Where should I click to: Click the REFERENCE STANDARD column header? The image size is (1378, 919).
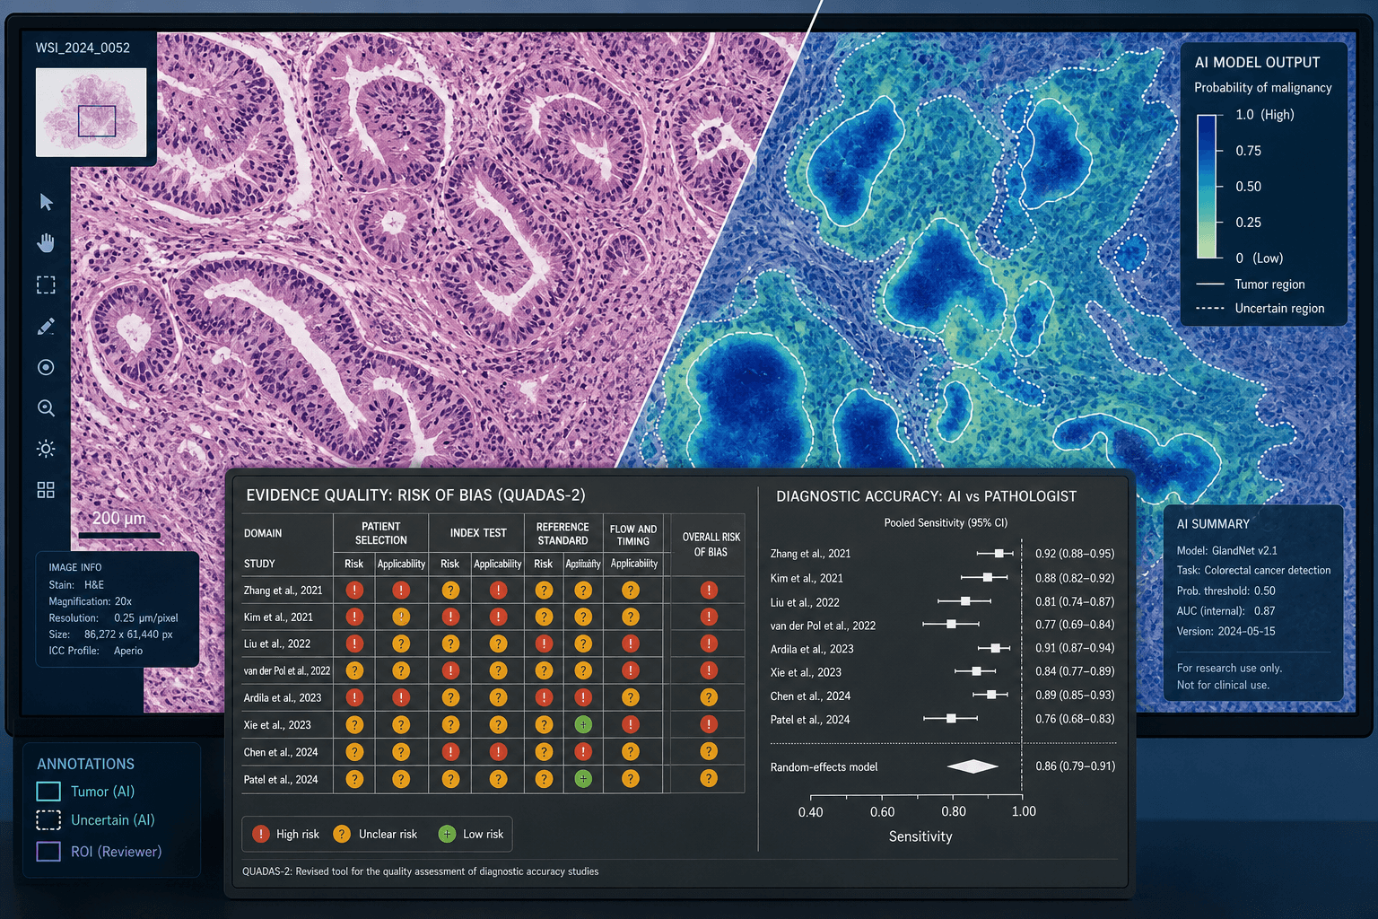point(563,533)
